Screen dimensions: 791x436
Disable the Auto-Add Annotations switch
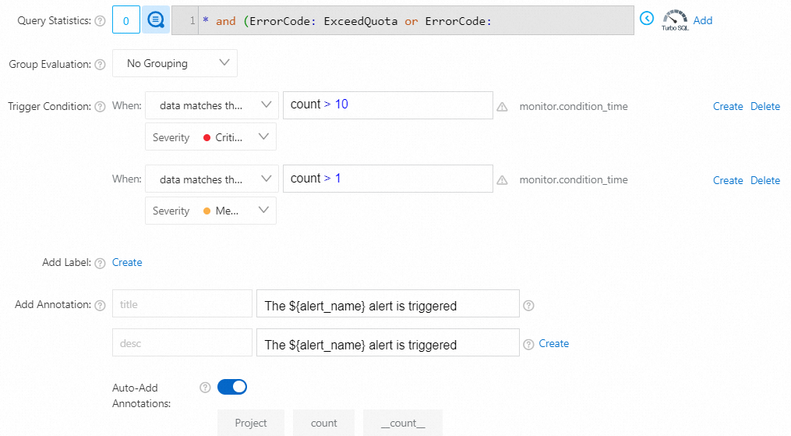click(x=232, y=387)
